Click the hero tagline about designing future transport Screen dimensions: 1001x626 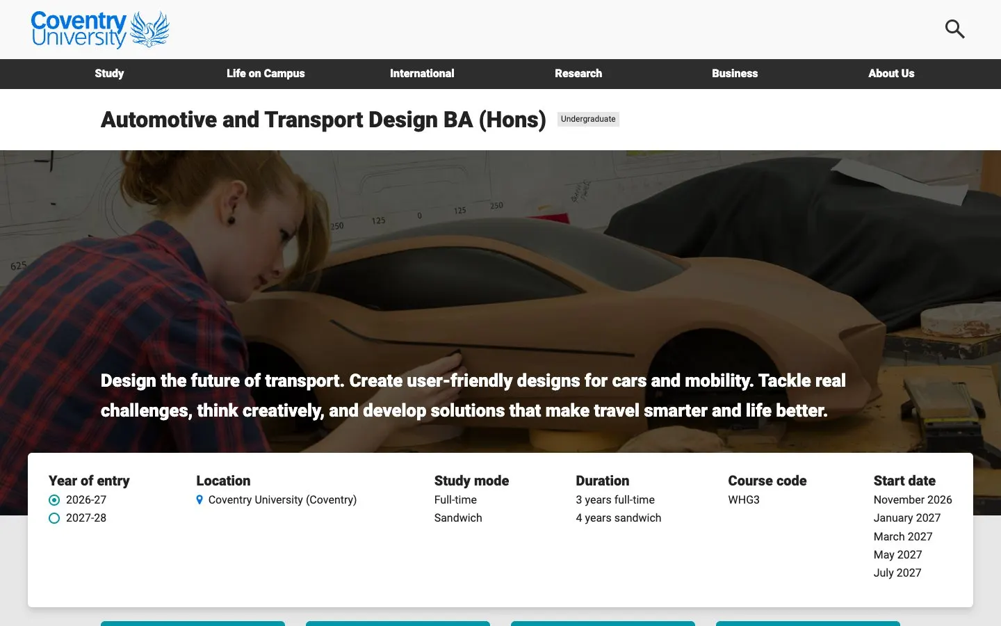pos(473,396)
